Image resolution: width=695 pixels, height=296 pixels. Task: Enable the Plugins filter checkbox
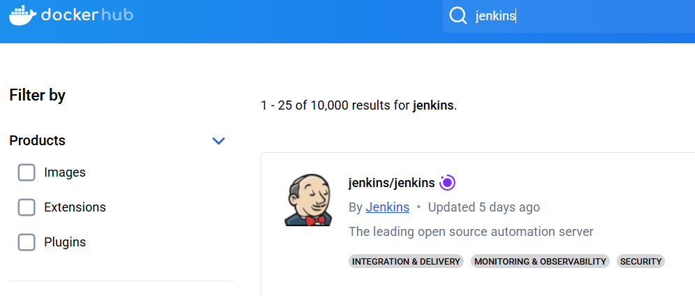tap(26, 242)
